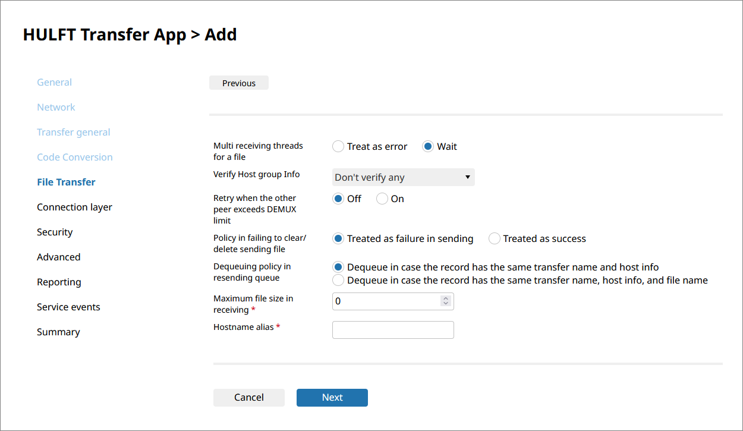The width and height of the screenshot is (743, 431).
Task: Open the Verify Host group Info dropdown
Action: pyautogui.click(x=403, y=177)
